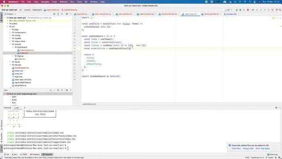
Task: Click the expand all icon in Project panel
Action: [58, 14]
